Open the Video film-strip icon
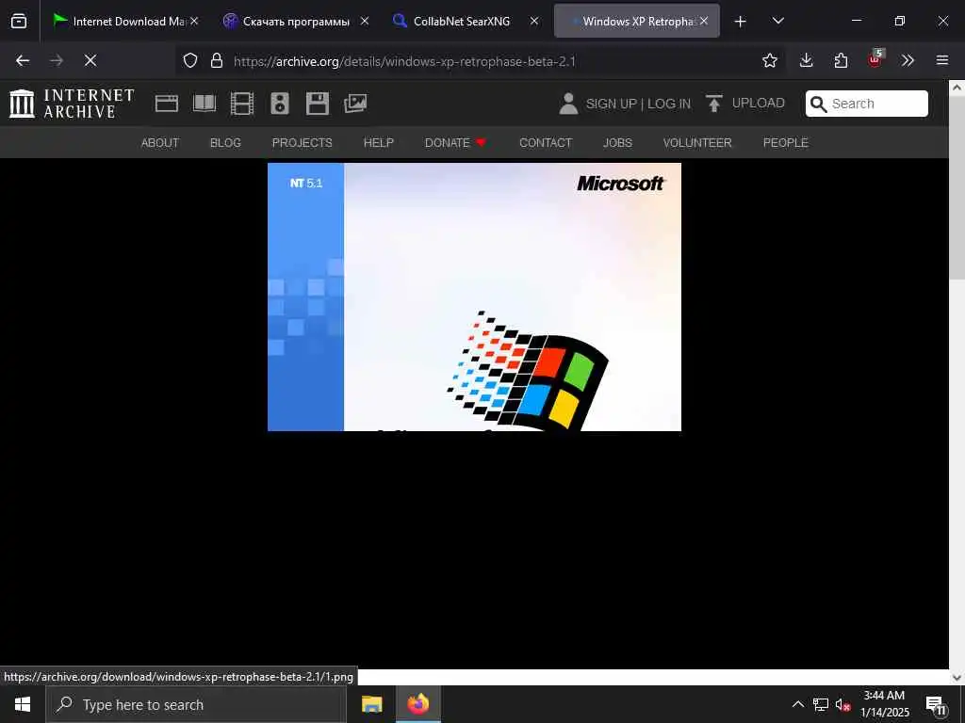965x723 pixels. [242, 104]
